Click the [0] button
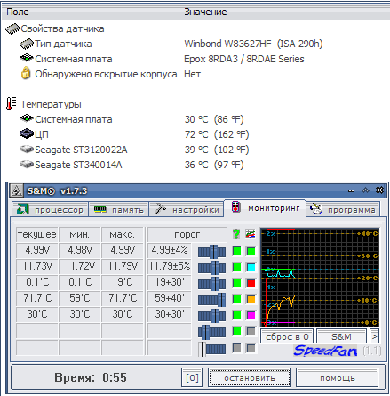Image resolution: width=390 pixels, height=396 pixels. point(192,377)
